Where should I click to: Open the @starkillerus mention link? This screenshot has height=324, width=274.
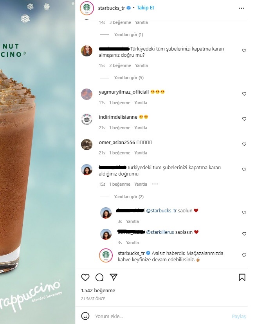coord(160,232)
